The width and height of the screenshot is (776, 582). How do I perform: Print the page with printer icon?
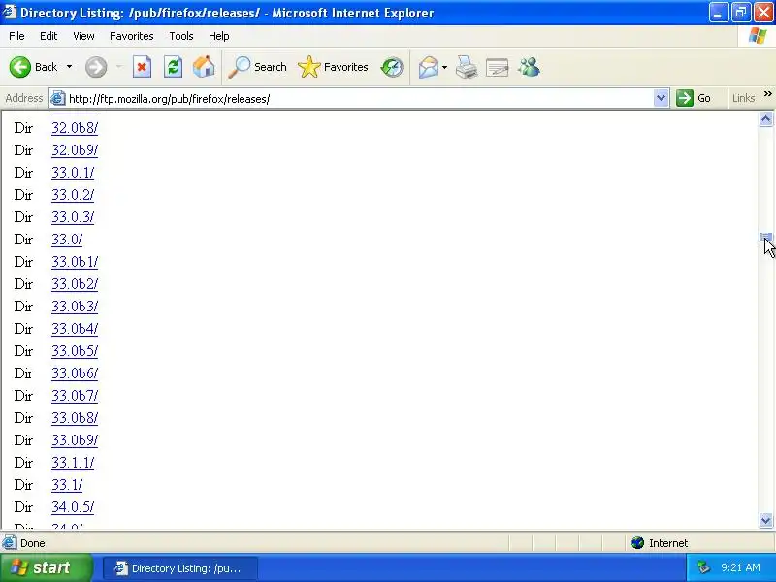pyautogui.click(x=467, y=67)
